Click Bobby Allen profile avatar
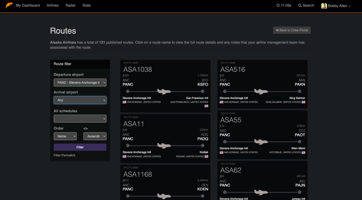Image resolution: width=362 pixels, height=200 pixels. [324, 6]
